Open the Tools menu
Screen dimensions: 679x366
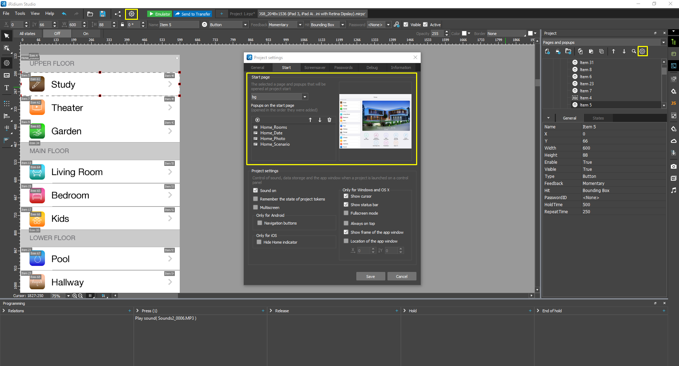(x=20, y=13)
